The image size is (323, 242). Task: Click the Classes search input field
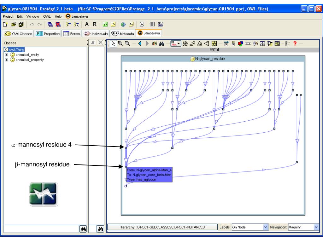pos(41,229)
